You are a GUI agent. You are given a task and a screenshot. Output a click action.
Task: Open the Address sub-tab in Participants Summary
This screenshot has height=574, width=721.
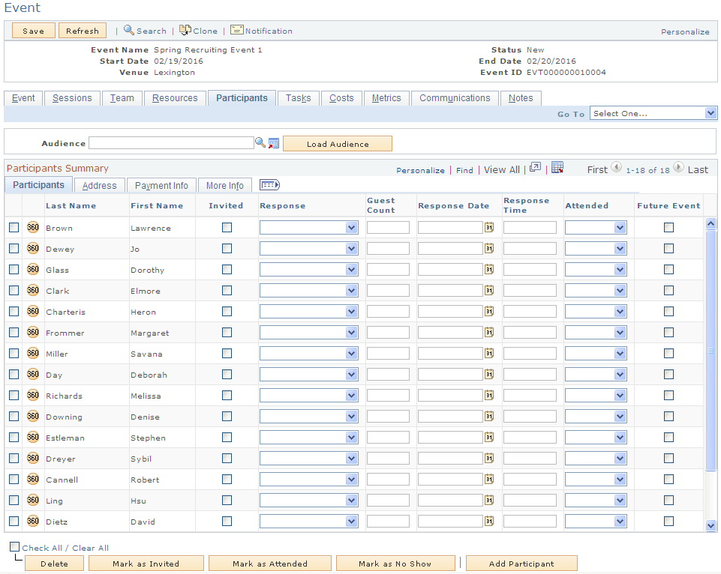(x=99, y=184)
